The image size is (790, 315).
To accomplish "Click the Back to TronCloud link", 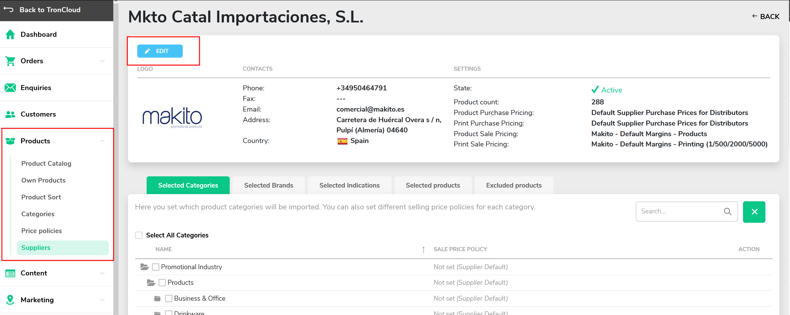I will click(50, 10).
